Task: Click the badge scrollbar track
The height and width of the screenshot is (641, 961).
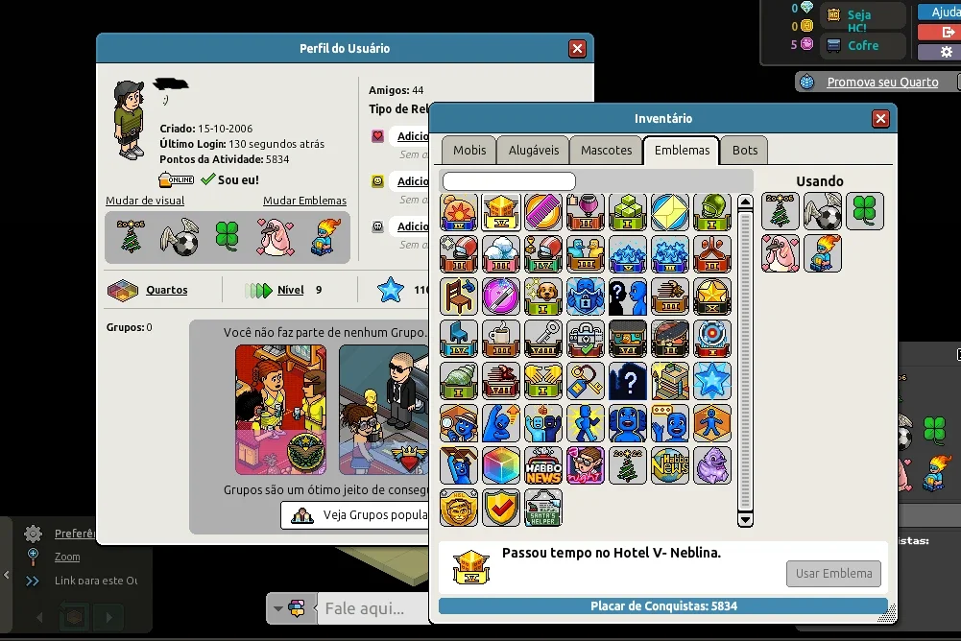Action: [745, 361]
